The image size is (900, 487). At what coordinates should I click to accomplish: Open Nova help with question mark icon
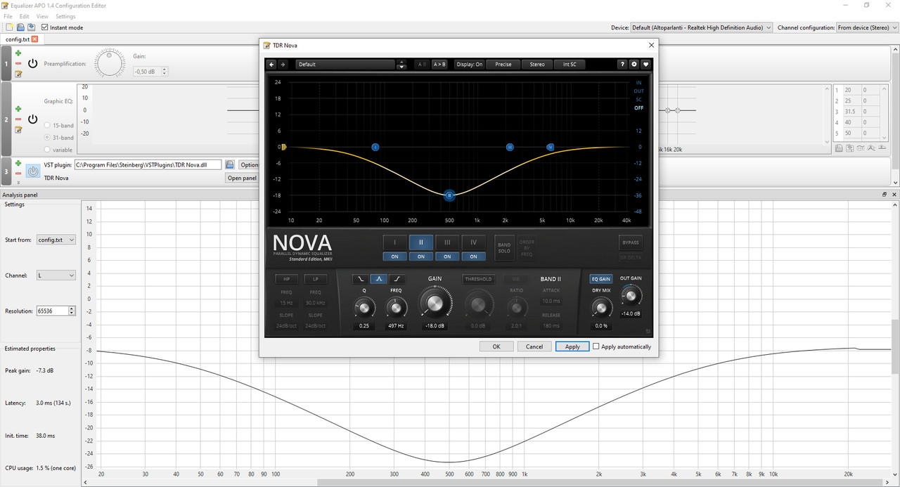point(622,64)
